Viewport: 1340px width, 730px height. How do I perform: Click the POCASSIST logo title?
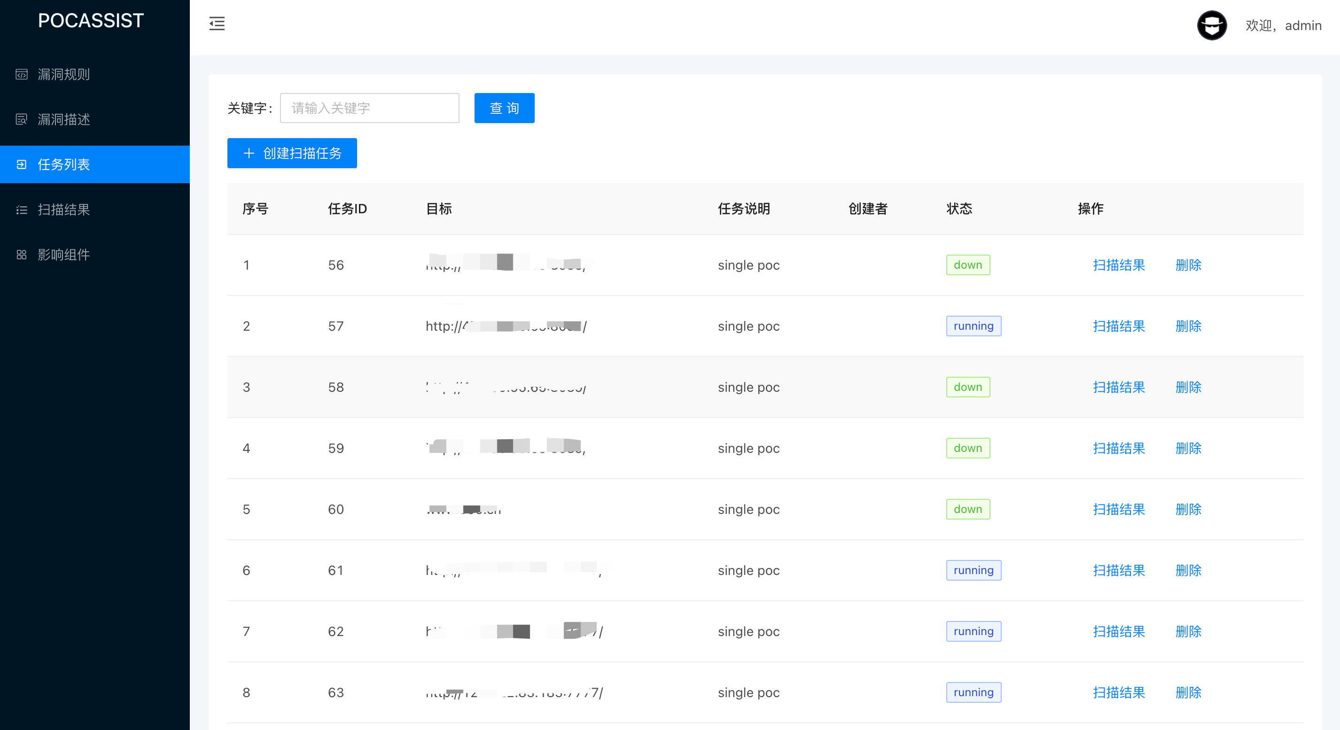[91, 21]
